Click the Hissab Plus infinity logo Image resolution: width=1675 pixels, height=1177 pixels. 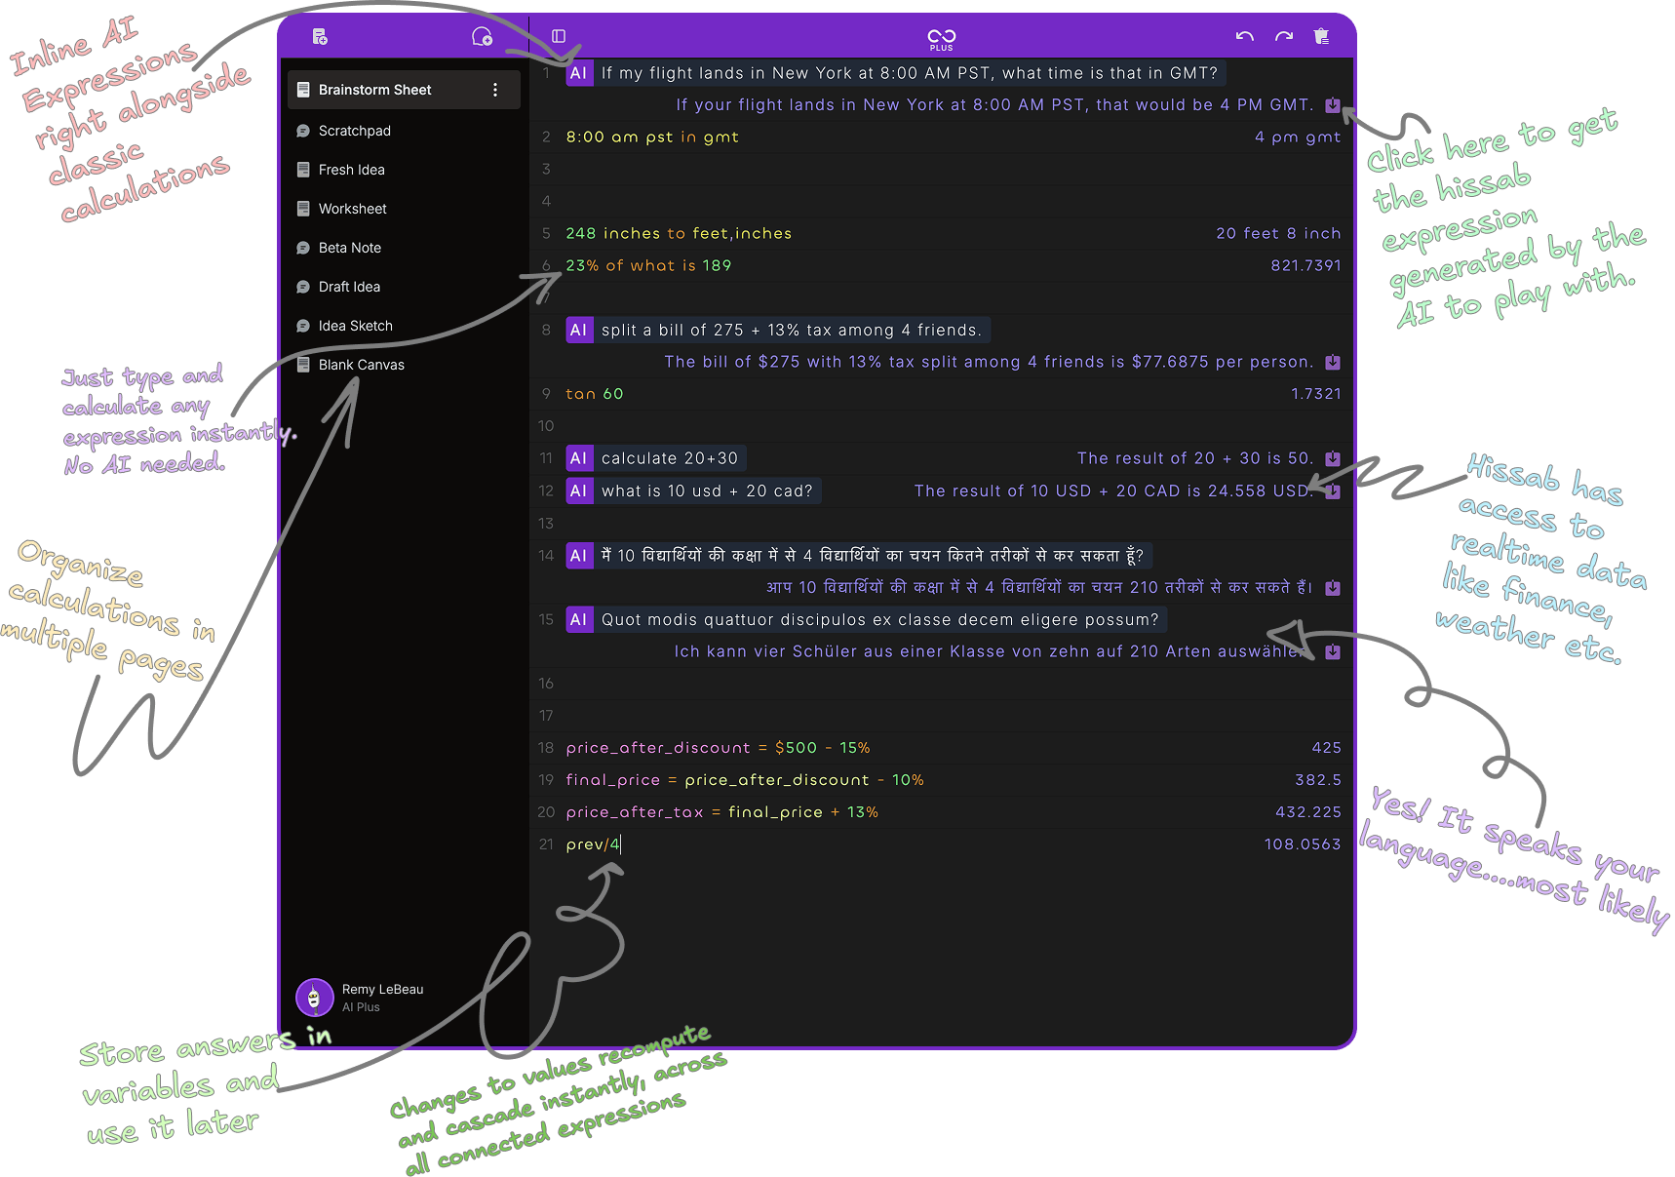coord(941,38)
